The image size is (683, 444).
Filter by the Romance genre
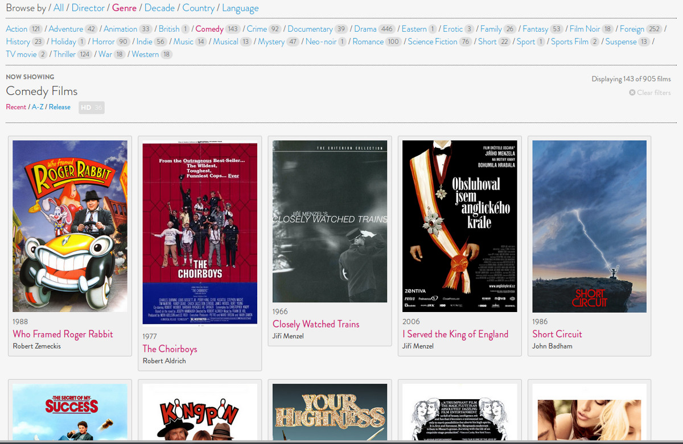click(368, 42)
